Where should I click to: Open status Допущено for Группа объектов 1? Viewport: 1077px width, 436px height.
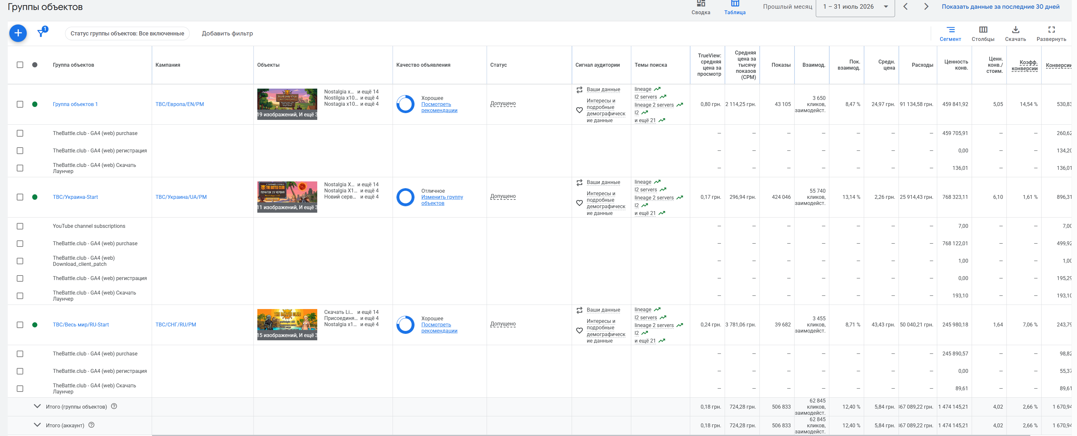coord(502,103)
